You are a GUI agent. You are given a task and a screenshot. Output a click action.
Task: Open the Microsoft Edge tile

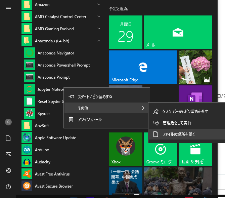[143, 67]
